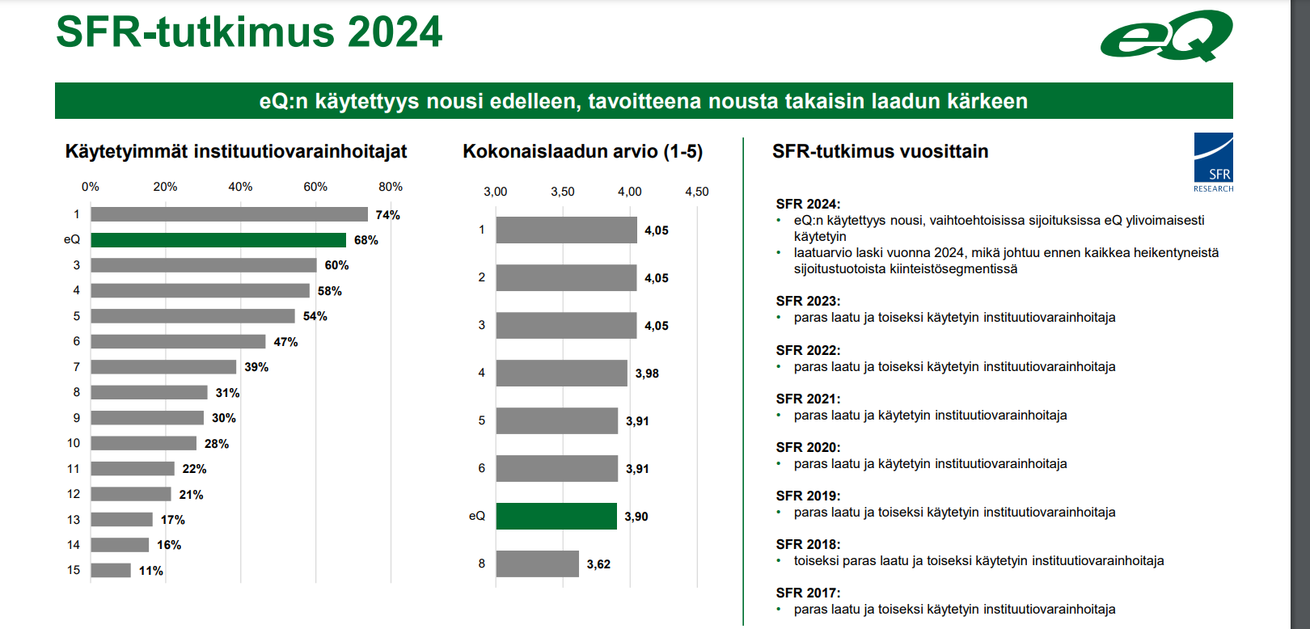Viewport: 1310px width, 629px height.
Task: Select the SFR 2022: heading
Action: click(808, 350)
